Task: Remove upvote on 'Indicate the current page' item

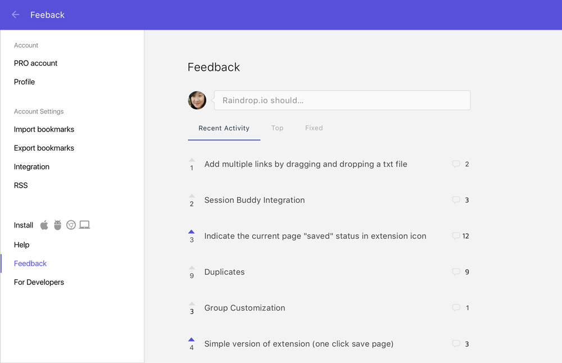Action: coord(192,232)
